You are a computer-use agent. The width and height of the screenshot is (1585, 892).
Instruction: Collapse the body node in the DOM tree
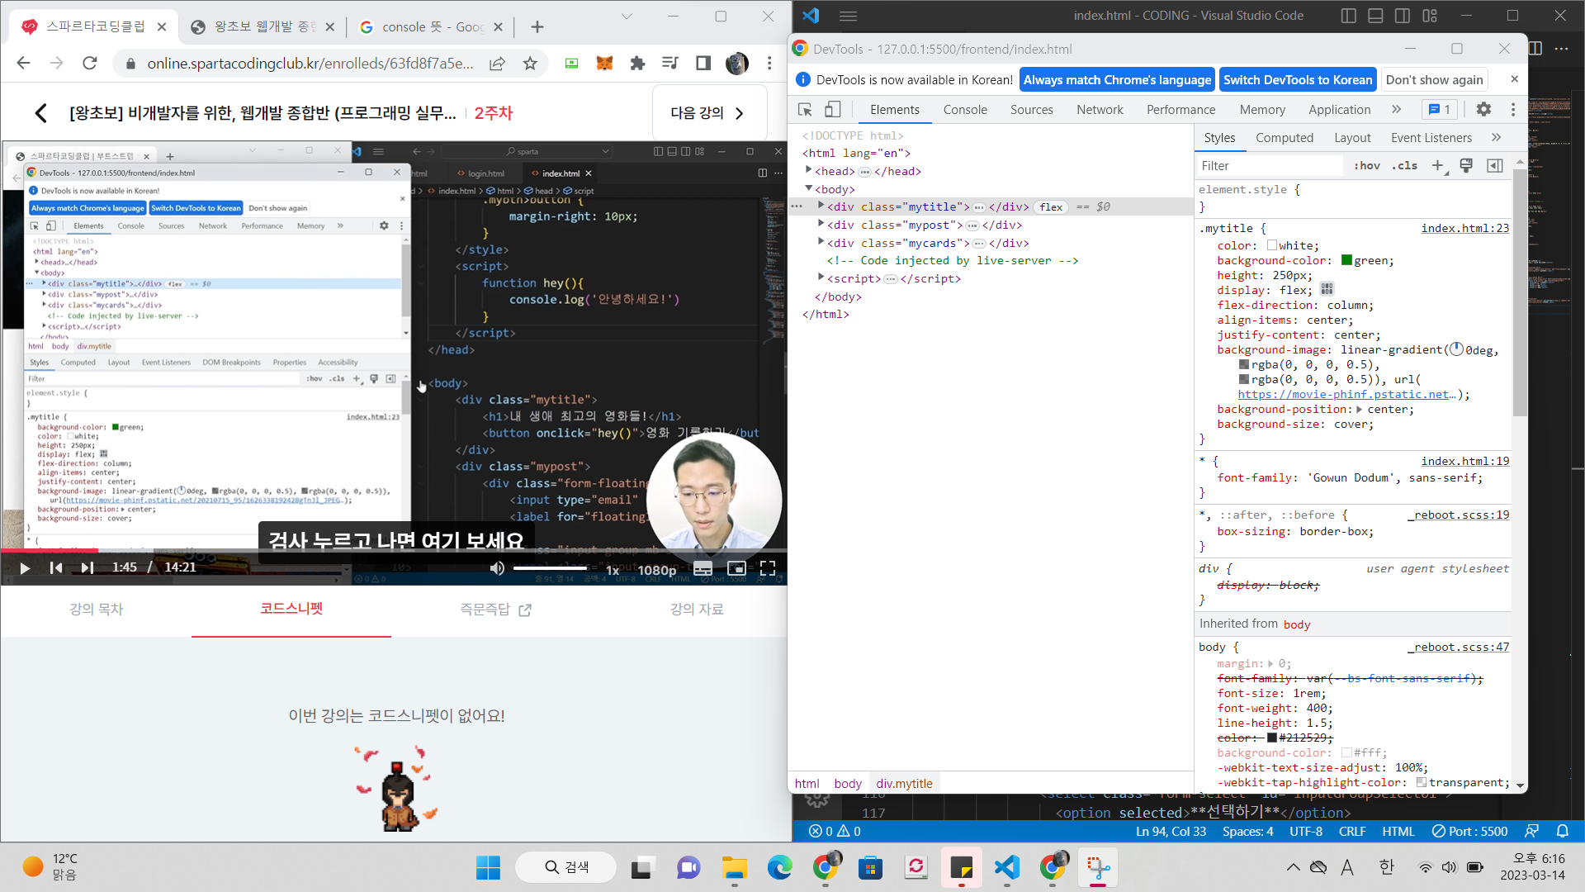[x=809, y=189]
